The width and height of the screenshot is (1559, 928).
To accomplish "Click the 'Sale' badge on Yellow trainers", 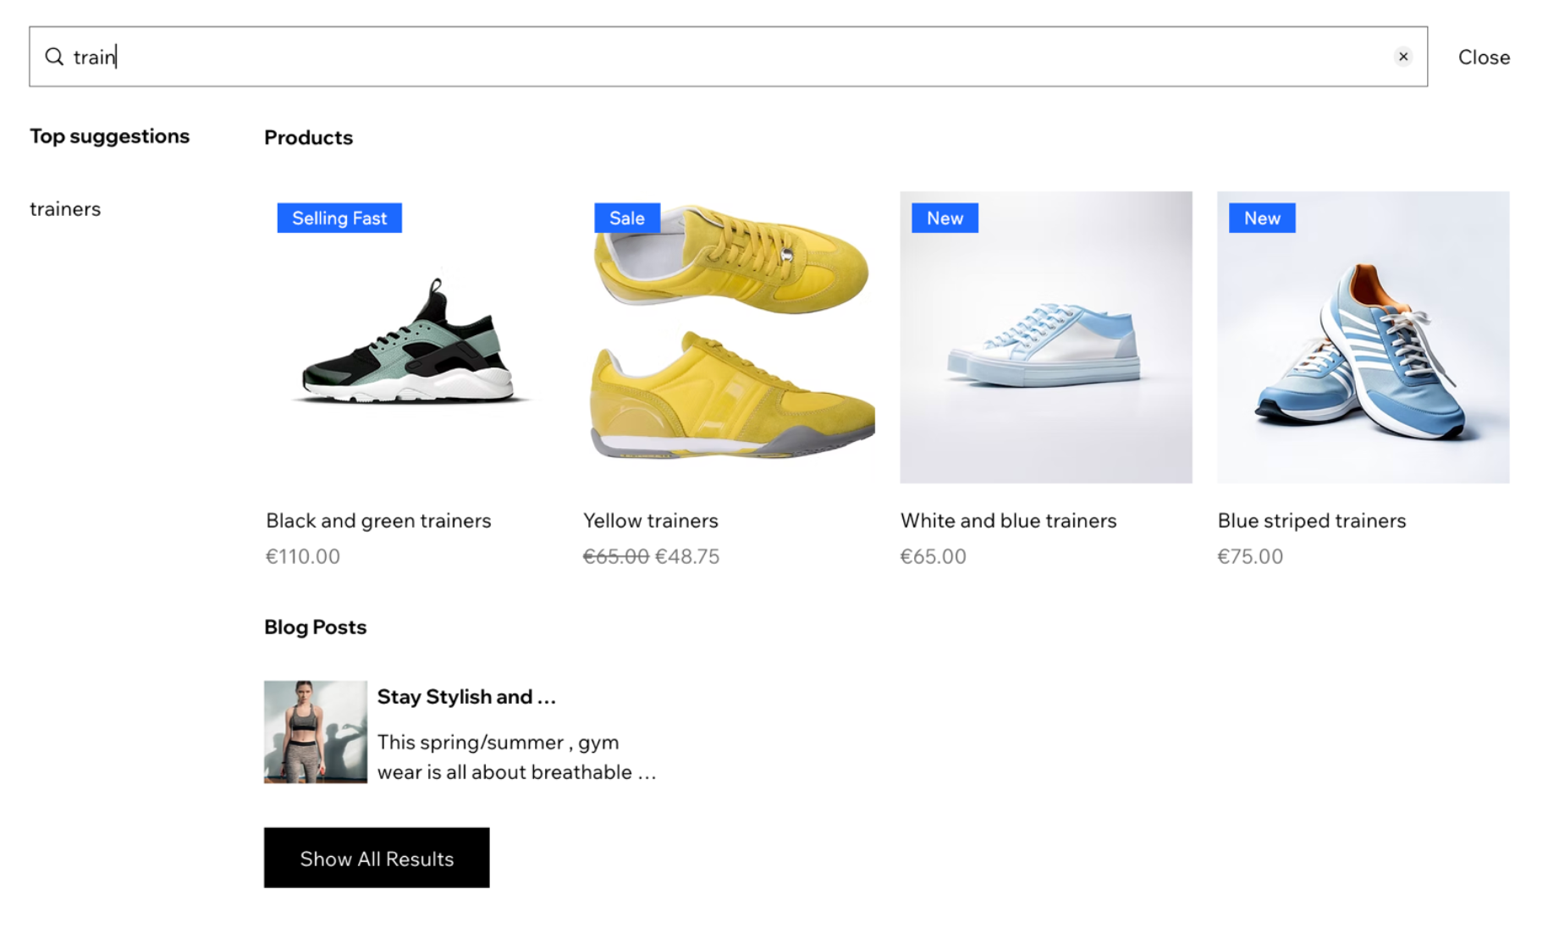I will pyautogui.click(x=626, y=218).
